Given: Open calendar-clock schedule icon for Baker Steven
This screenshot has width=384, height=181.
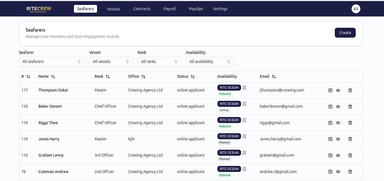Looking at the screenshot, I should pos(330,107).
